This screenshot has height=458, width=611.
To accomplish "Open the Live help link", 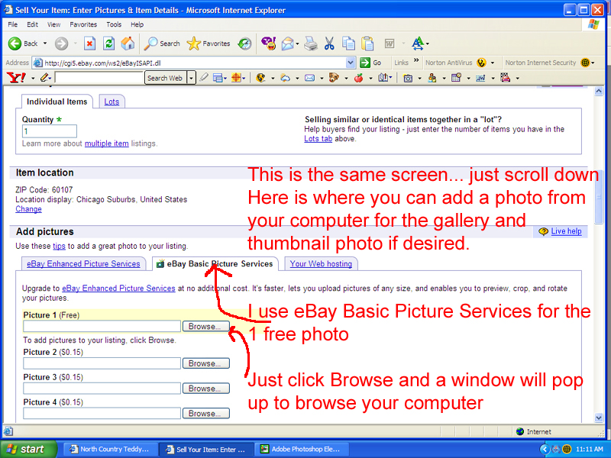I will (x=566, y=231).
